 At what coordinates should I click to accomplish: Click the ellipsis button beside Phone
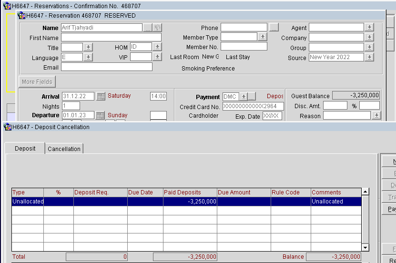tap(274, 27)
